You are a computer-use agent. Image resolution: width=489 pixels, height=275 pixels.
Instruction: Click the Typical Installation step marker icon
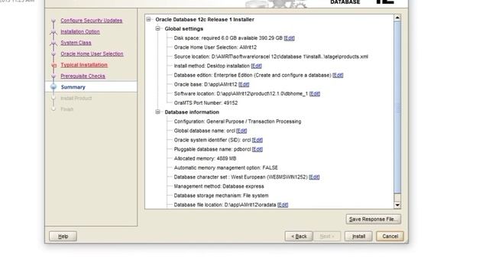pos(53,65)
